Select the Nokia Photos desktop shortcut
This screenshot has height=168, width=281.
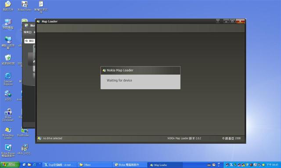coord(25,6)
